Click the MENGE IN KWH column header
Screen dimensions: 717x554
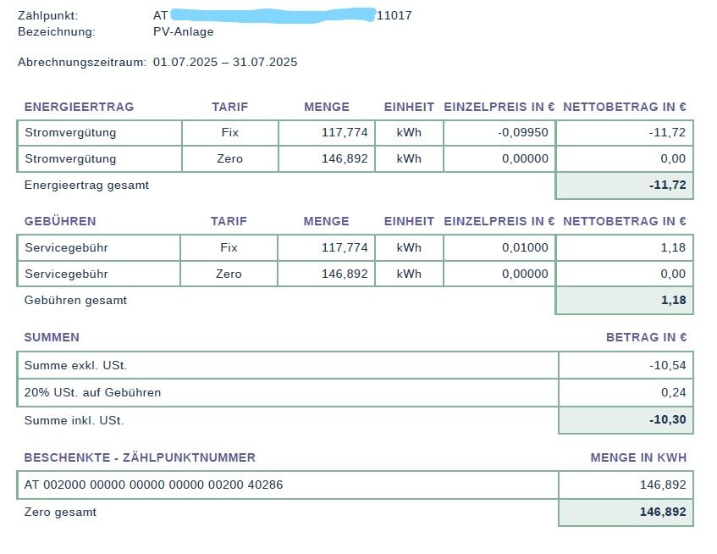coord(638,457)
